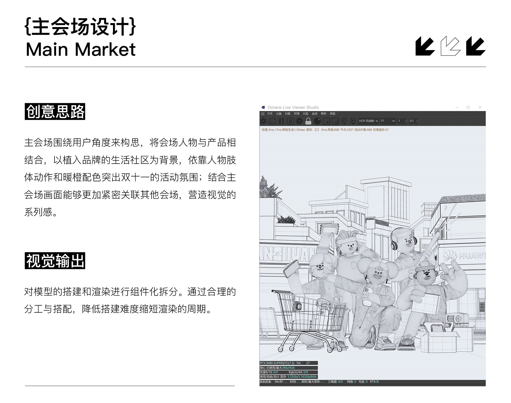Select the focus picker F pin icon
The width and height of the screenshot is (511, 403).
point(344,121)
